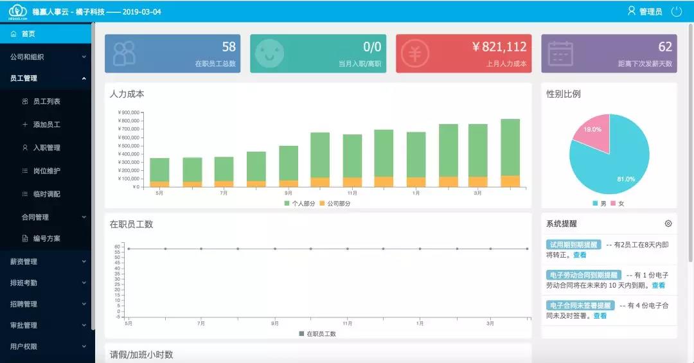Screen dimensions: 694x363
Task: Click the 在职员工总数 summary card
Action: pos(172,53)
